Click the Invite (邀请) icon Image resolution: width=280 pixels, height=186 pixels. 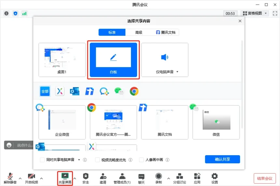(x=103, y=176)
